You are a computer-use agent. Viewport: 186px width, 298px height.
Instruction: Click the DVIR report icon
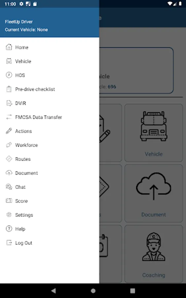pos(9,103)
